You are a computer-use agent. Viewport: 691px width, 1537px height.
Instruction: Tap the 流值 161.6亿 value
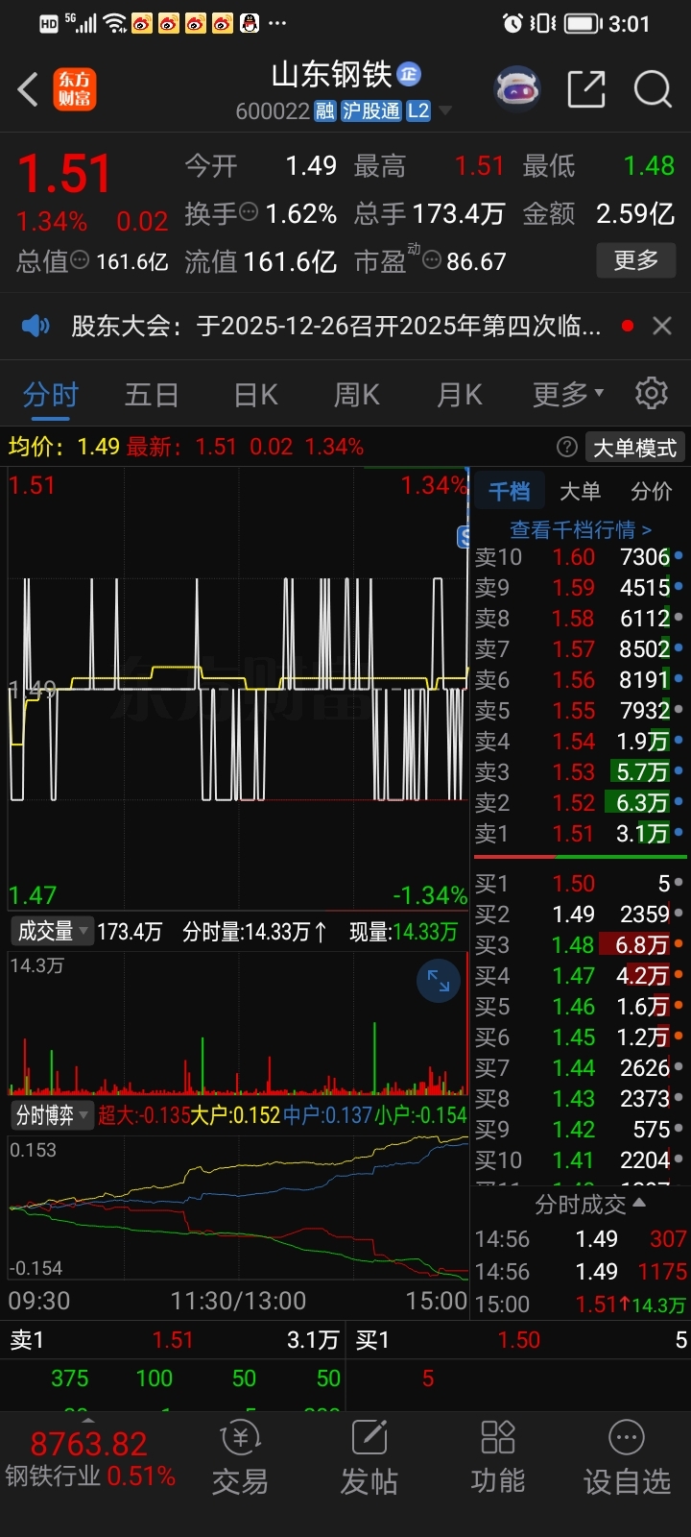(x=290, y=261)
